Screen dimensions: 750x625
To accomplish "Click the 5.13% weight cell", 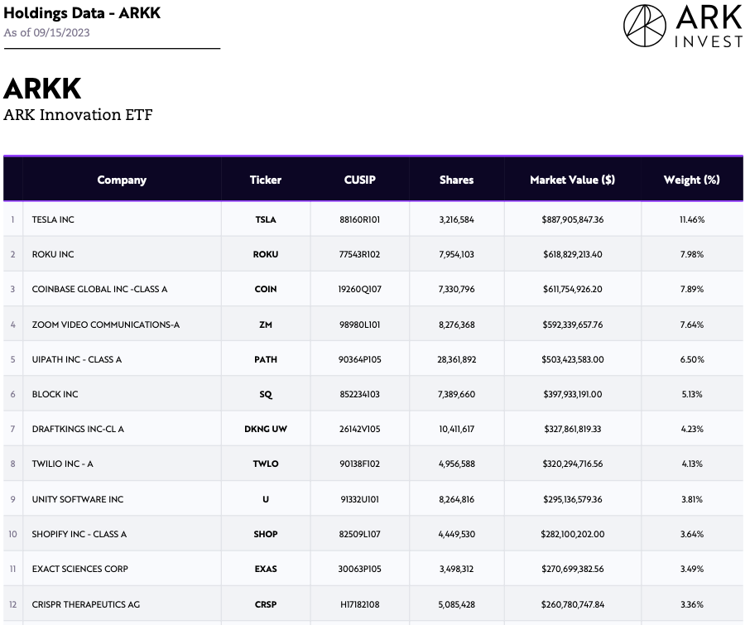I will tap(692, 395).
